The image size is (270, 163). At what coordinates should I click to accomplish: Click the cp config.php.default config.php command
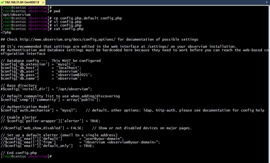click(88, 18)
